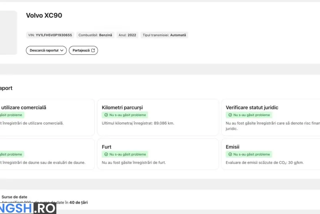Click the checkmark icon under Emisii
The height and width of the screenshot is (214, 320).
coord(230,154)
